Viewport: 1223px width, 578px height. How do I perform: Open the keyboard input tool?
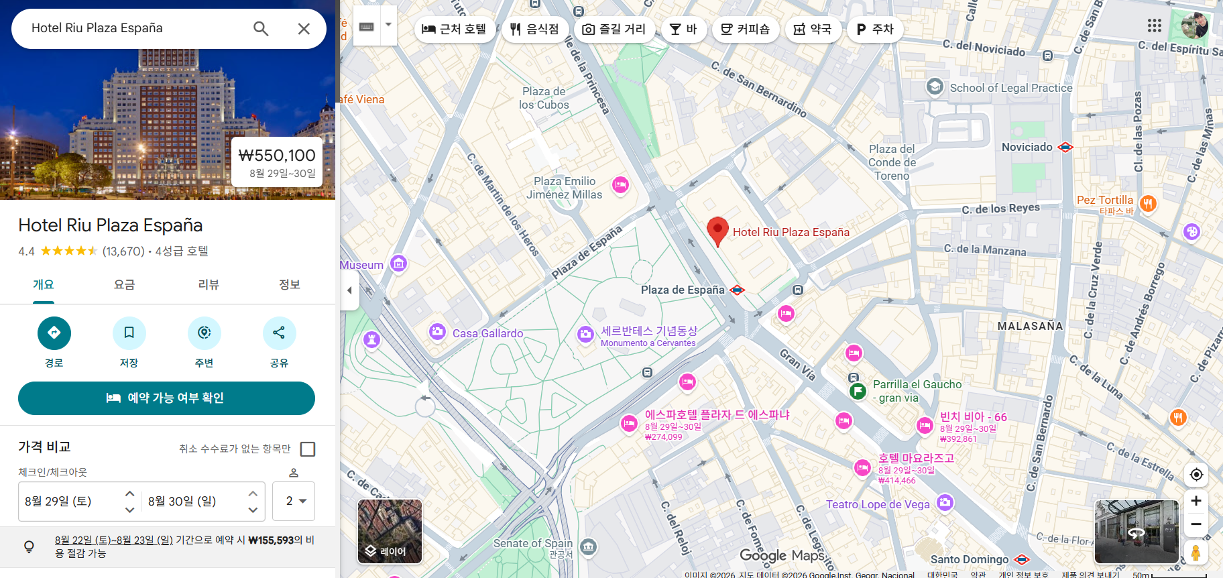(367, 26)
